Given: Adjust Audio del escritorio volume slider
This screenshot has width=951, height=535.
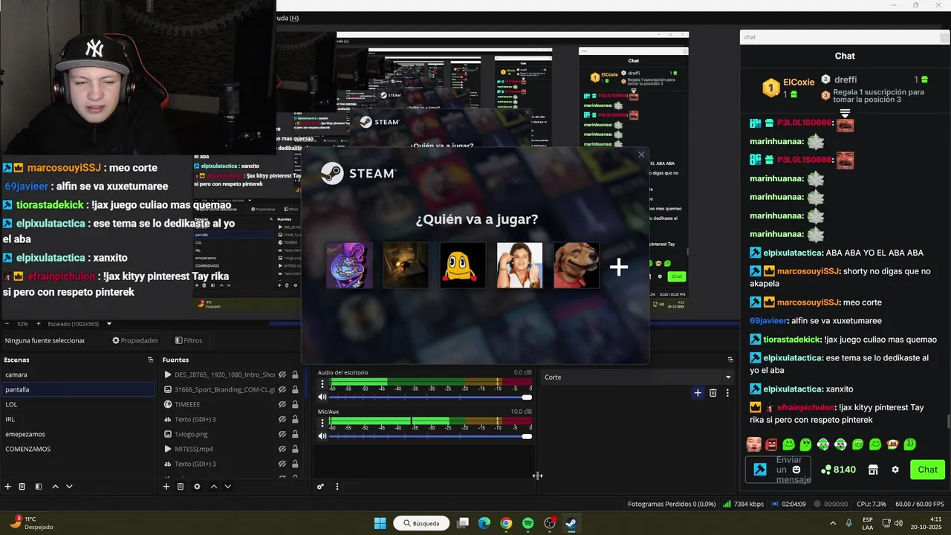Looking at the screenshot, I should pos(430,398).
